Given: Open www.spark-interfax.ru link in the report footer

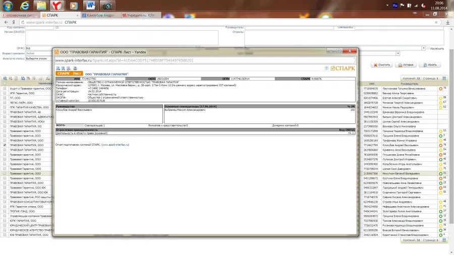Looking at the screenshot, I should [x=115, y=145].
